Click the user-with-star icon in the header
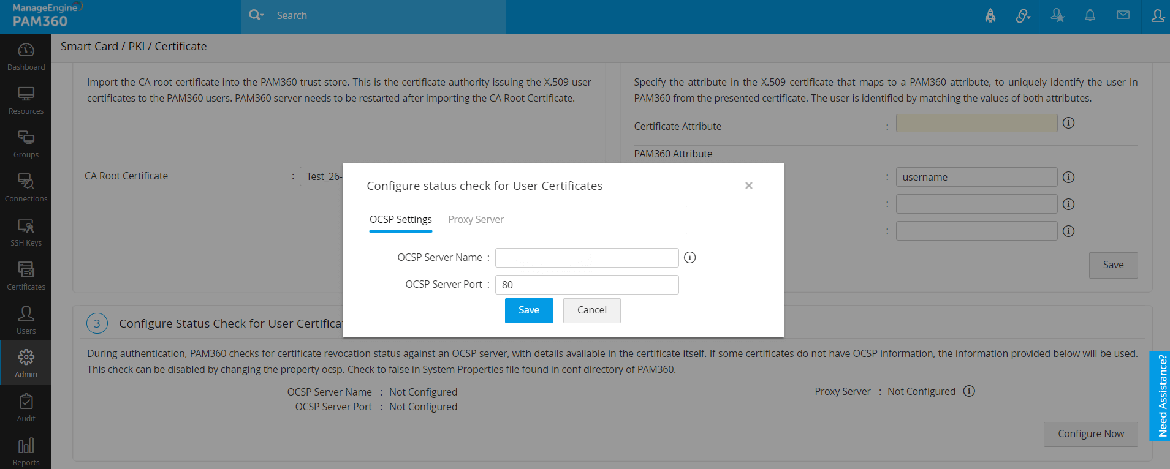The width and height of the screenshot is (1170, 469). pyautogui.click(x=1057, y=15)
